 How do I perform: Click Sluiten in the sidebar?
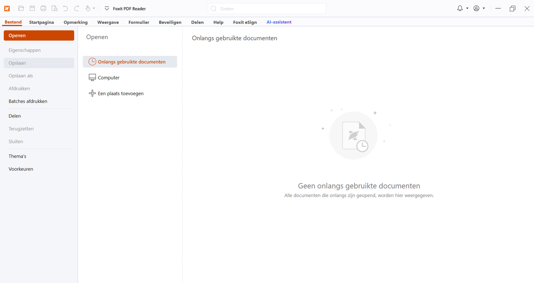point(39,141)
